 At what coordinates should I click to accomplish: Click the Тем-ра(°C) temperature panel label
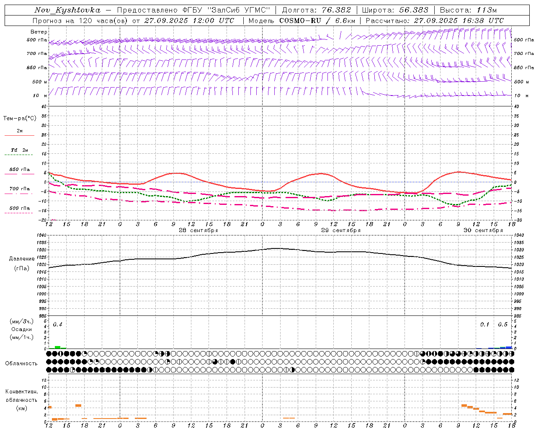tap(20, 119)
